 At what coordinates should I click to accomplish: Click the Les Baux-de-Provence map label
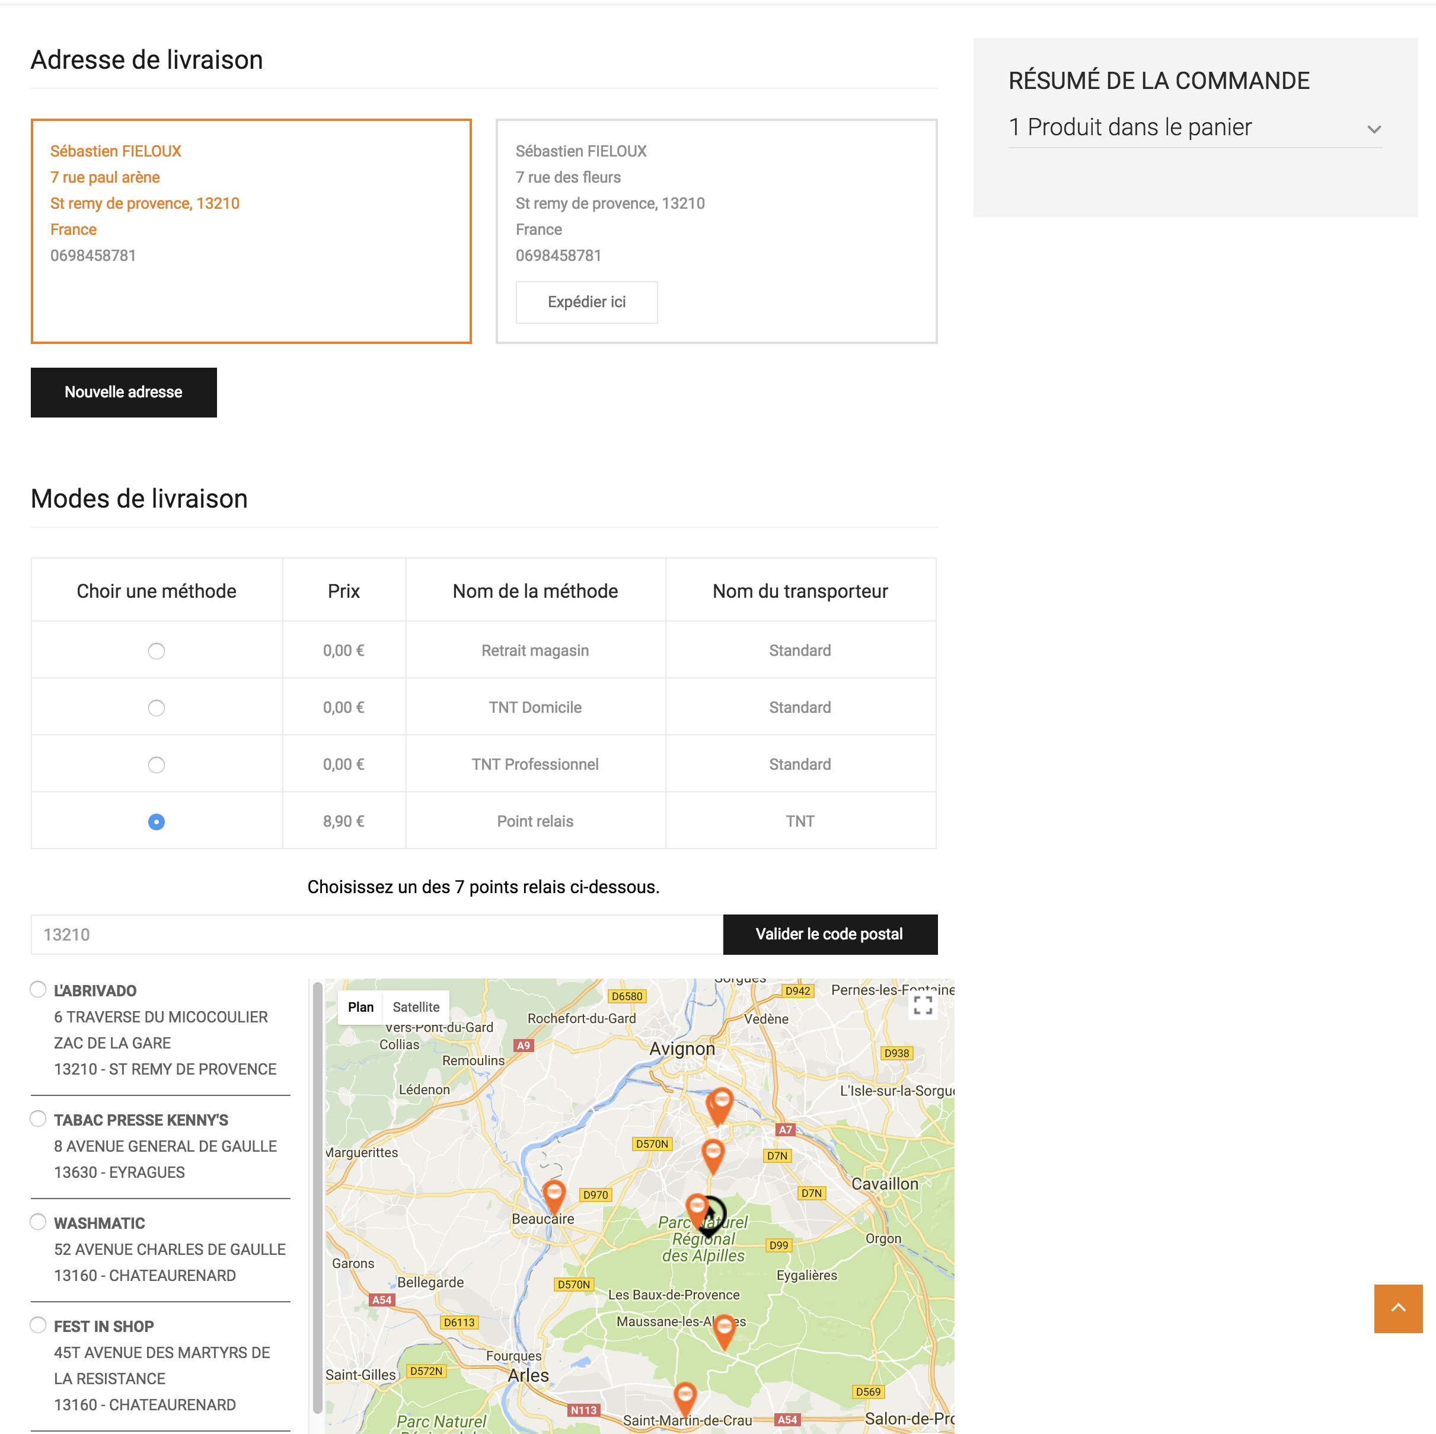click(x=674, y=1295)
